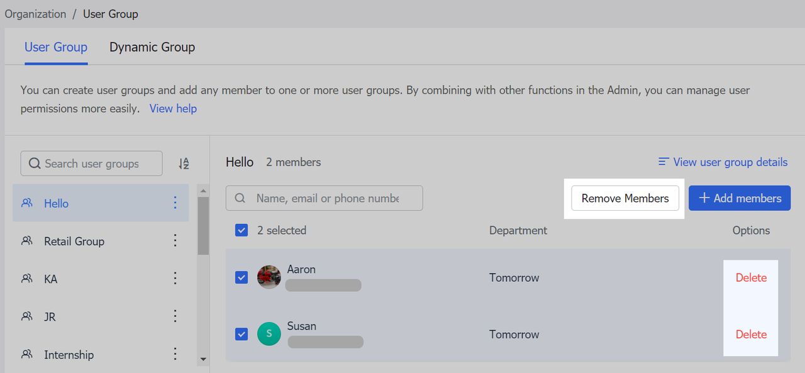Select the User Group tab
The width and height of the screenshot is (805, 373).
56,47
